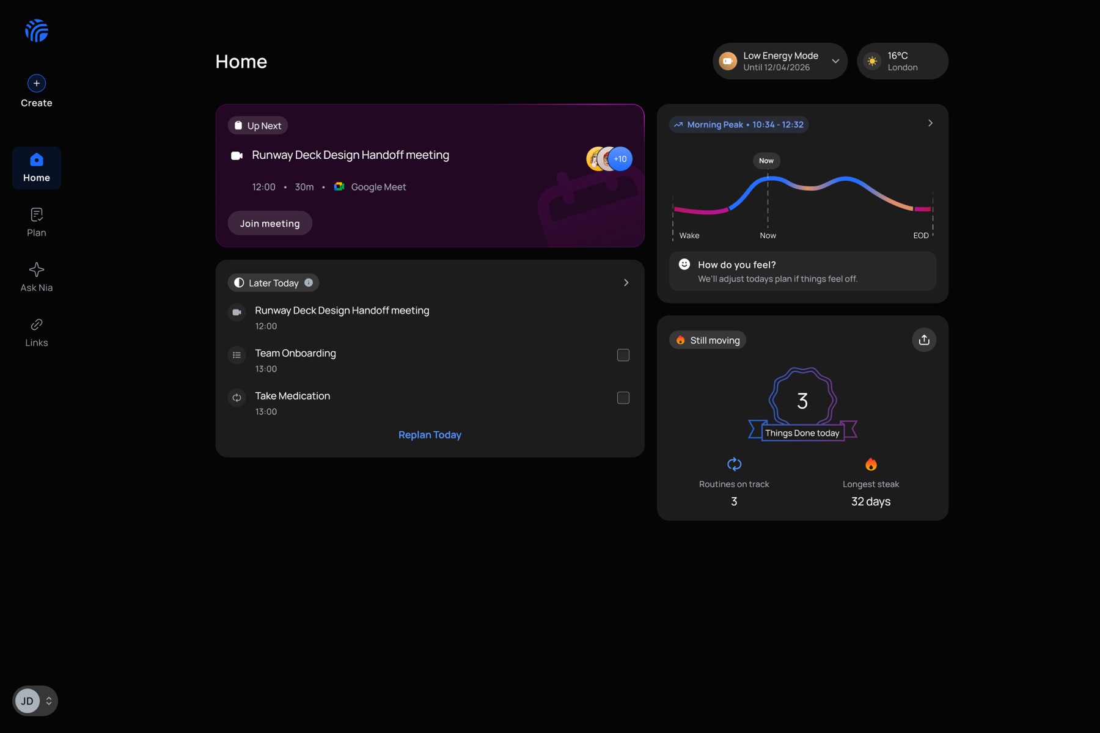Click the Take Medication task title
Screen dimensions: 1100x733
point(292,396)
